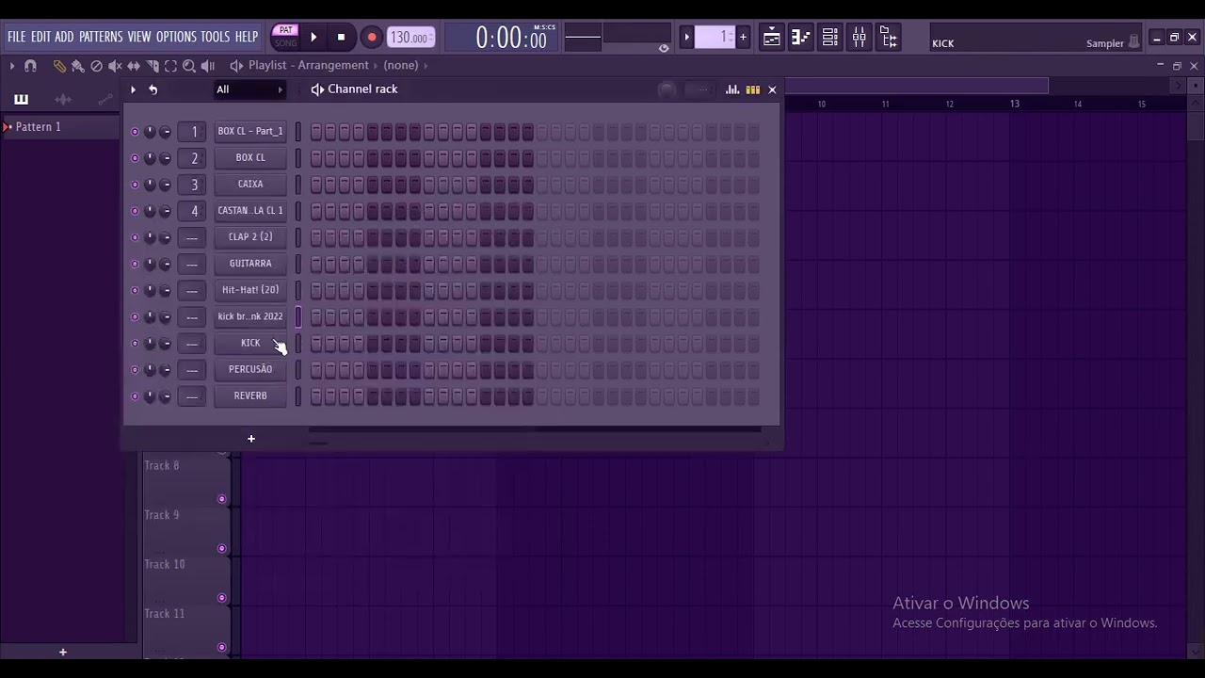Select the Delete tool in Playlist toolbar
Image resolution: width=1205 pixels, height=678 pixels.
tap(96, 66)
